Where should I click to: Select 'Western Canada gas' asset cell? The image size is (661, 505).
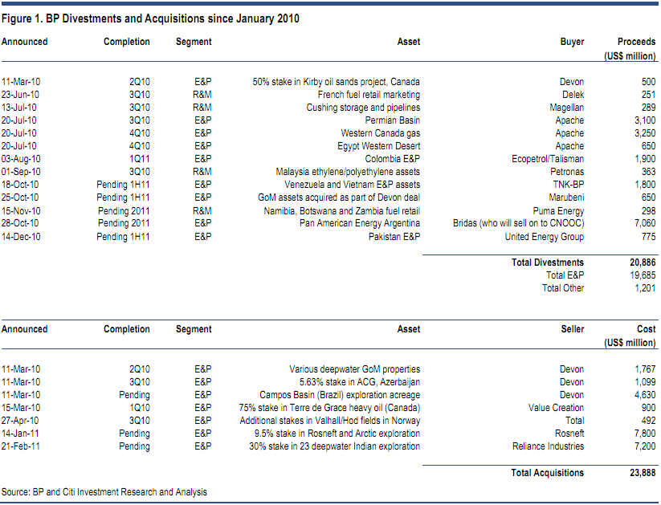coord(380,133)
